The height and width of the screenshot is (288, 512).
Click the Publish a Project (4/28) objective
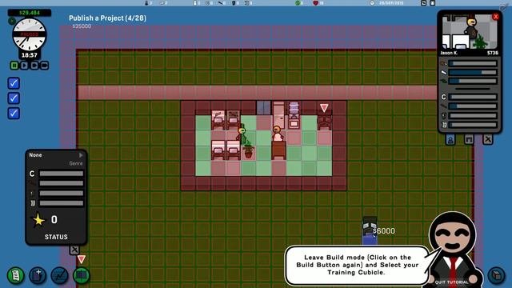107,18
